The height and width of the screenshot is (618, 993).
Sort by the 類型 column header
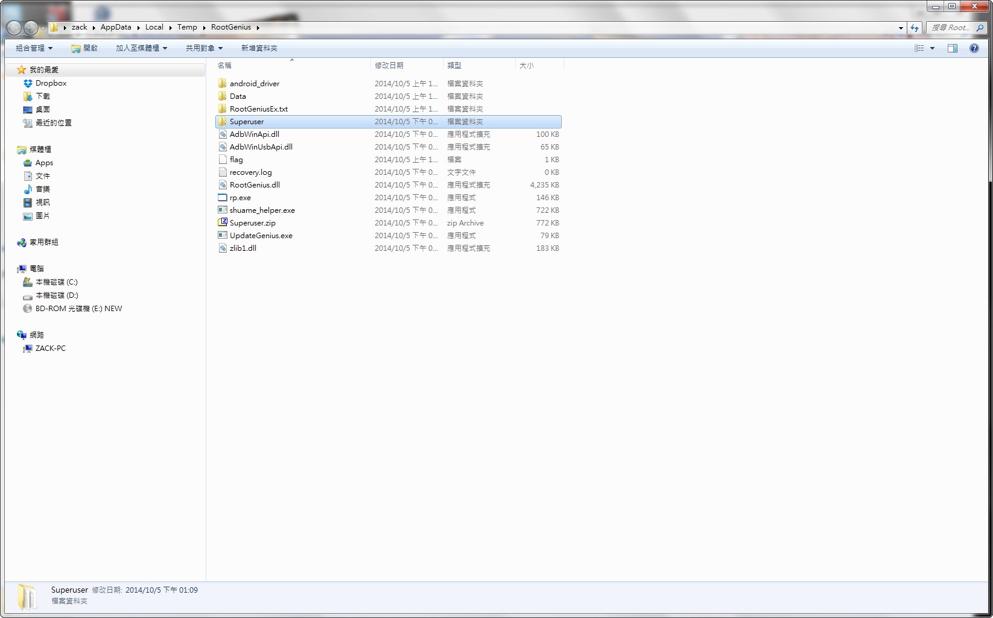pos(480,65)
